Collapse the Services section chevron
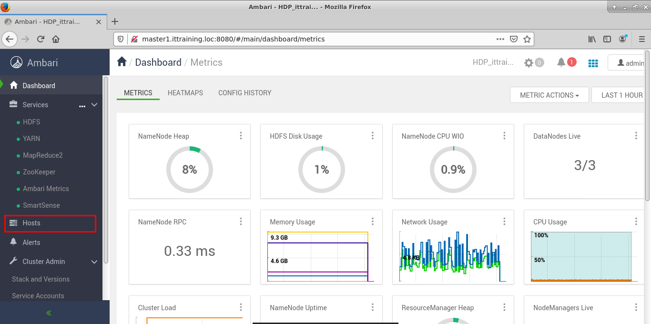This screenshot has height=324, width=651. pyautogui.click(x=94, y=105)
